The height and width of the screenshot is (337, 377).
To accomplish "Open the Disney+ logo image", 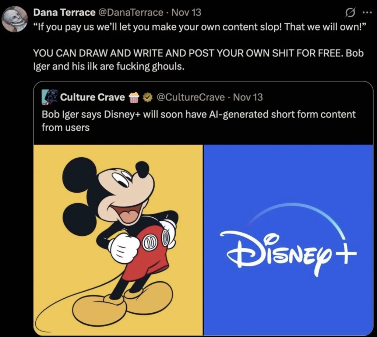I will [289, 240].
